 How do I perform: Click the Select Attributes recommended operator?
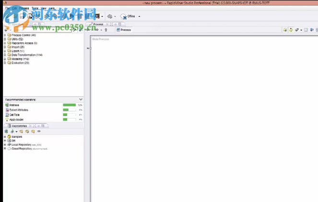[19, 110]
